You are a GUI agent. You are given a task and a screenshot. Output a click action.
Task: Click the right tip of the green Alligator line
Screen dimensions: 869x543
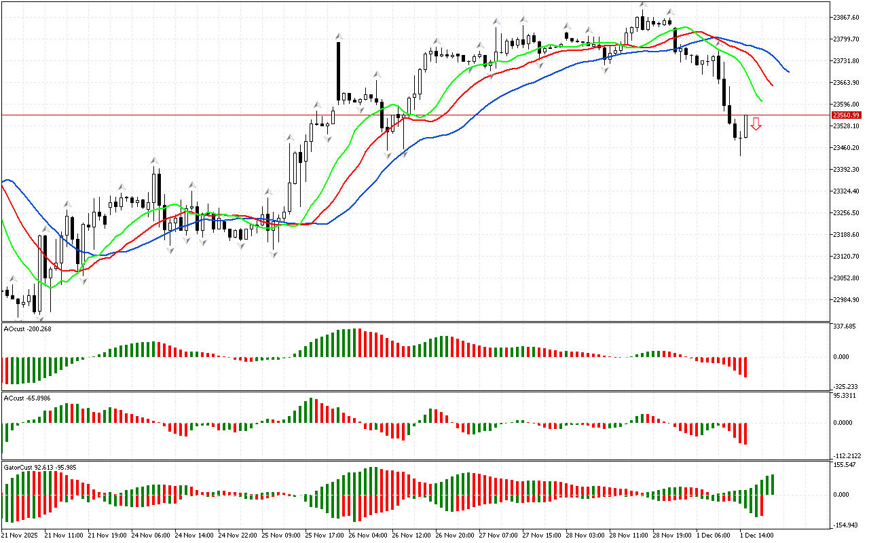761,100
